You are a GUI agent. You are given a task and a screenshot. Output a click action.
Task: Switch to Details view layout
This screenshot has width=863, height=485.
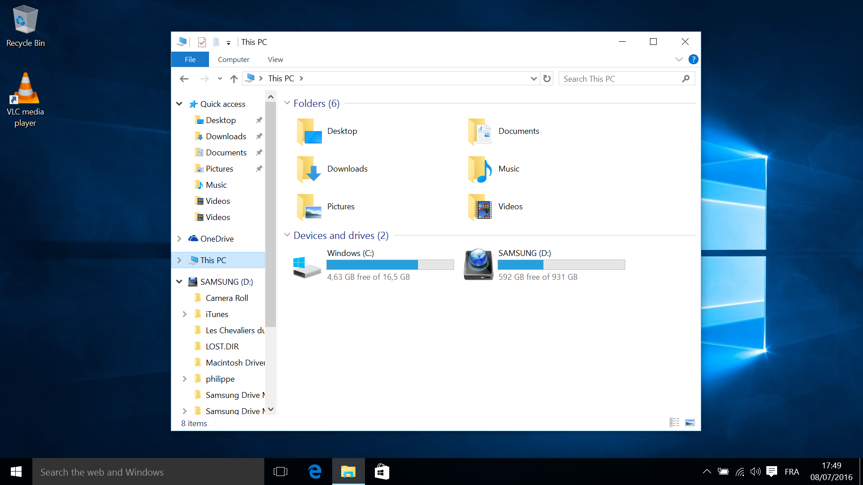[x=674, y=422]
